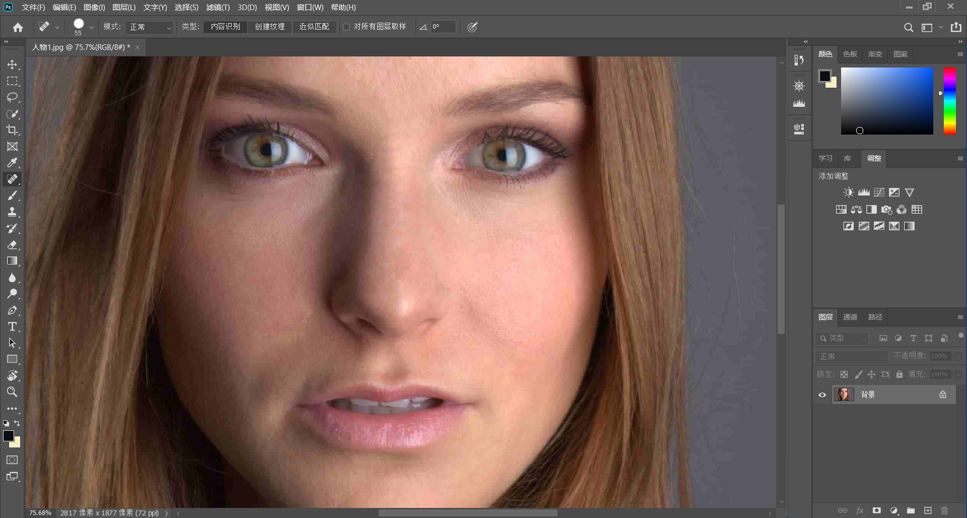Open the Layers panel flyout menu
Image resolution: width=967 pixels, height=518 pixels.
pos(960,317)
